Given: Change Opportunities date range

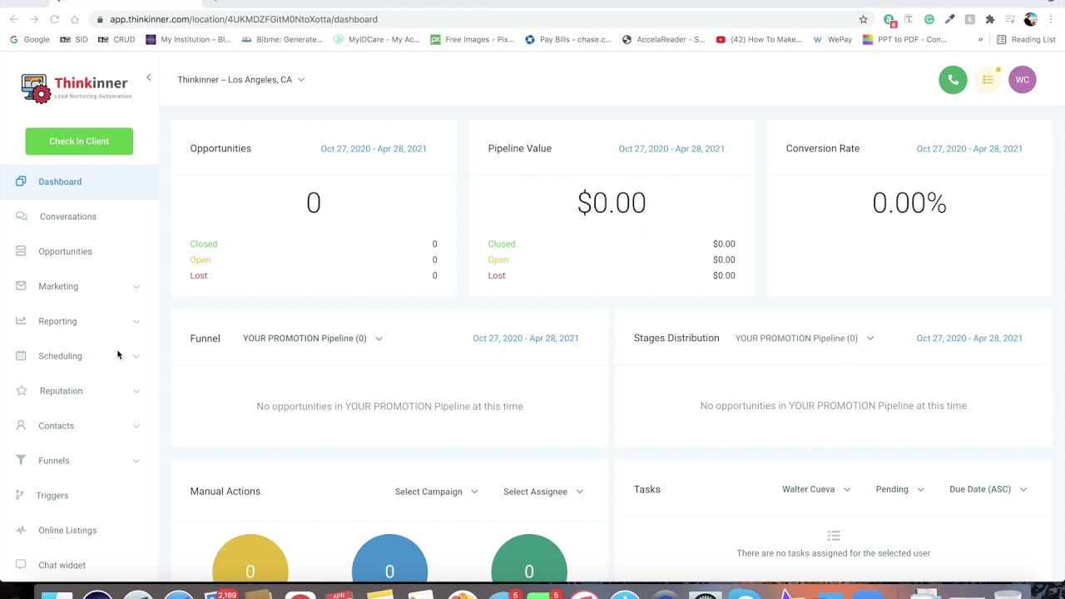Looking at the screenshot, I should (374, 149).
